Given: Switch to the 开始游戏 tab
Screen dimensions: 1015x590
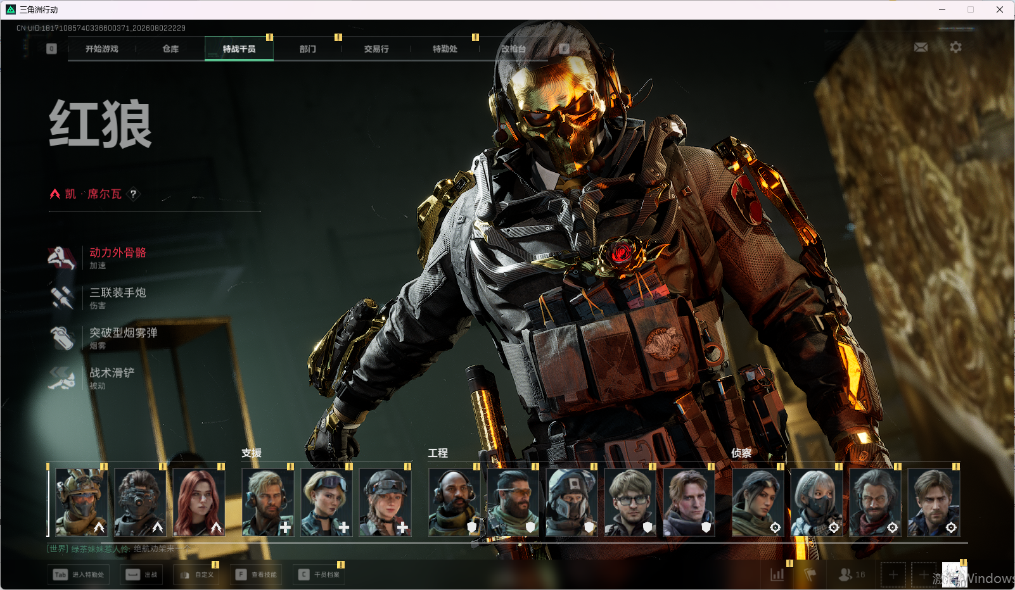Looking at the screenshot, I should coord(102,49).
